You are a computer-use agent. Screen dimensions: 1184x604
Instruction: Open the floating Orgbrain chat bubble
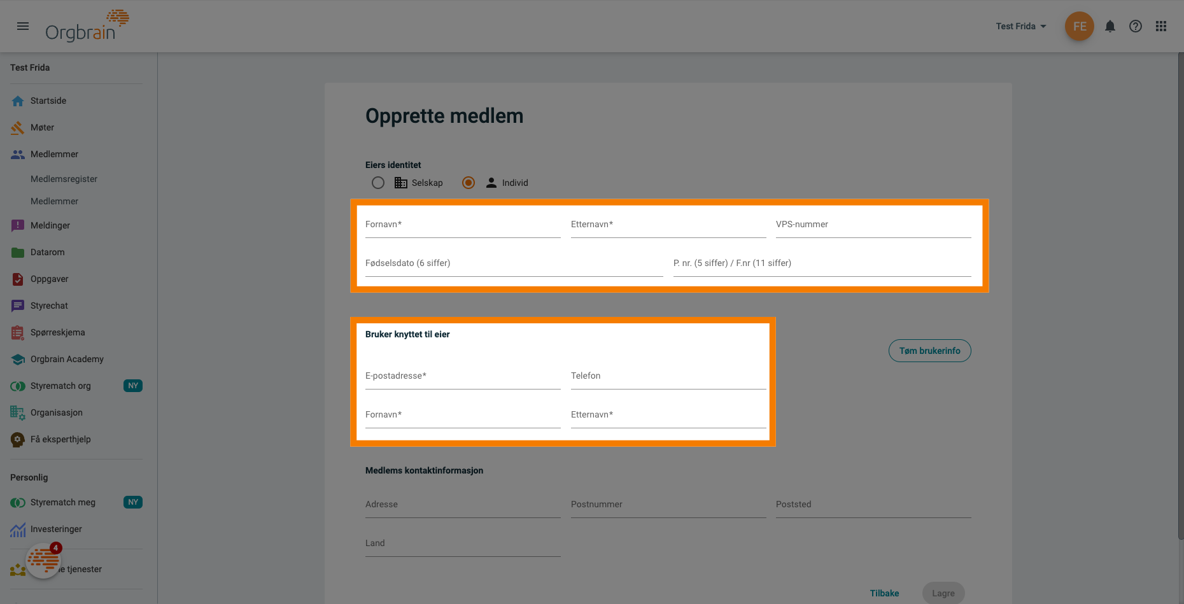point(43,560)
